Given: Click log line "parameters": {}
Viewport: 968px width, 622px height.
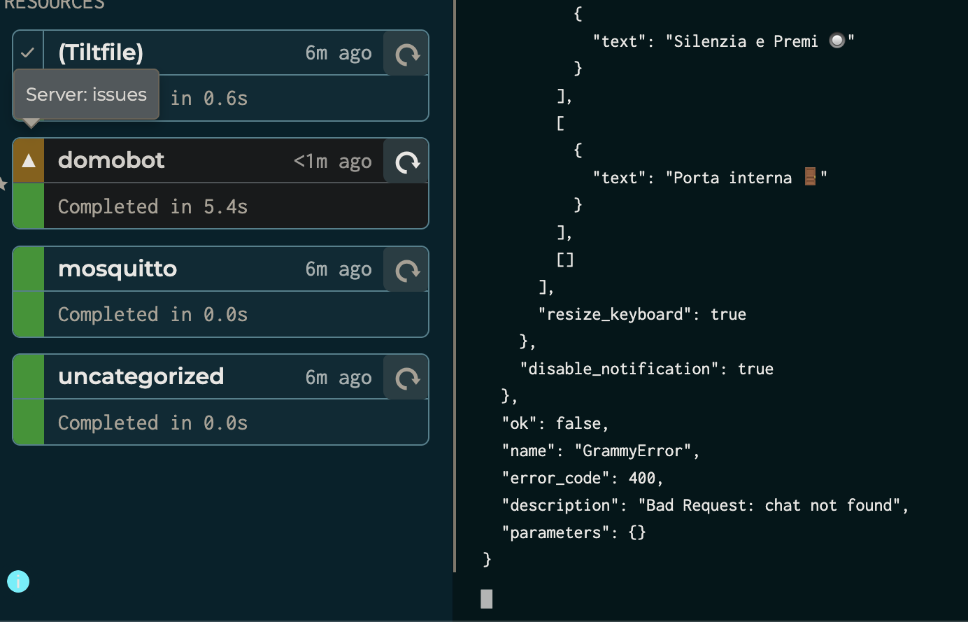Looking at the screenshot, I should 574,532.
